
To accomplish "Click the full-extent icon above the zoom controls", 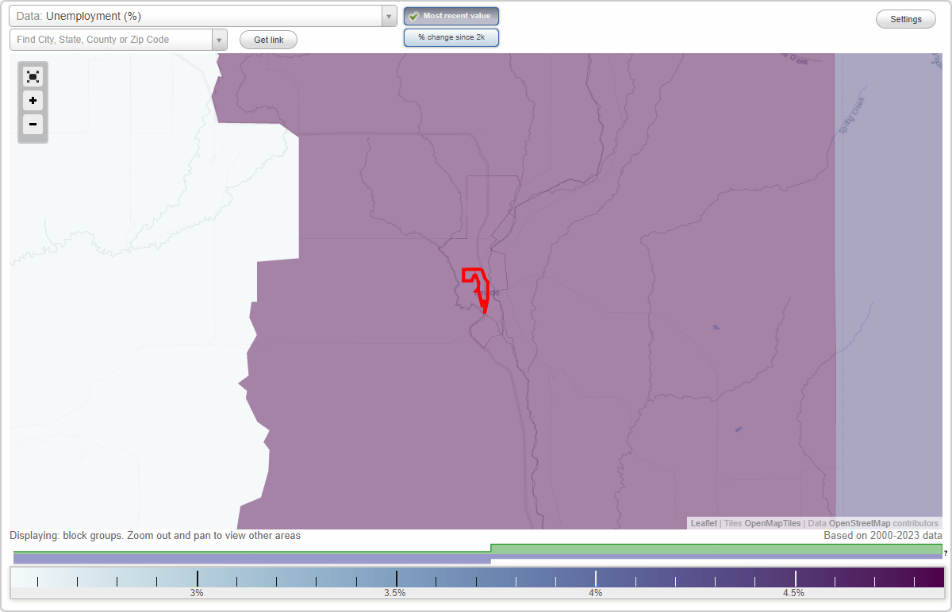I will (x=33, y=76).
